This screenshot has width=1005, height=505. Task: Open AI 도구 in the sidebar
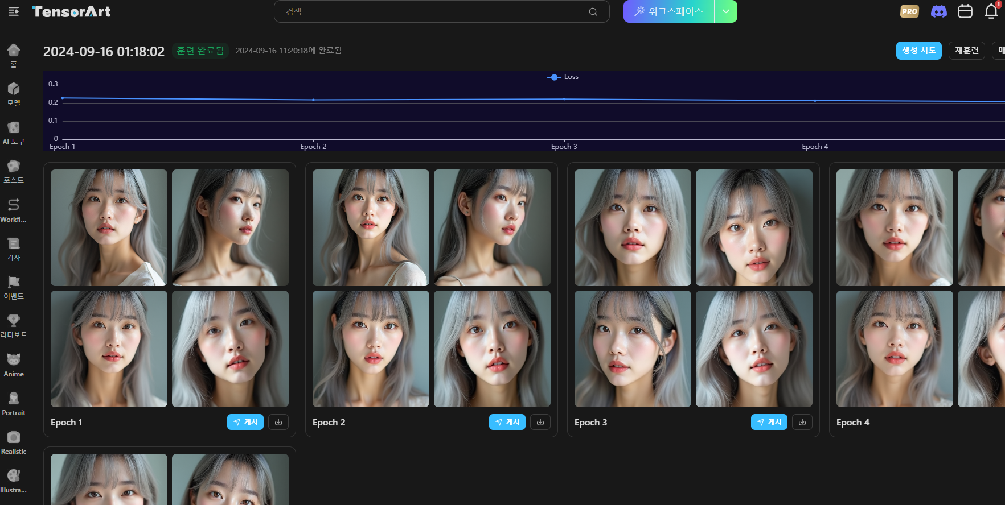(x=14, y=133)
